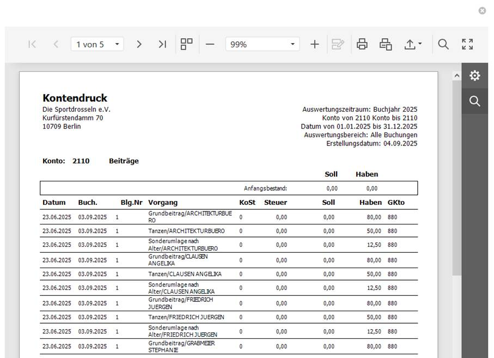Image resolution: width=494 pixels, height=358 pixels.
Task: Close the report preview window
Action: coord(482,10)
